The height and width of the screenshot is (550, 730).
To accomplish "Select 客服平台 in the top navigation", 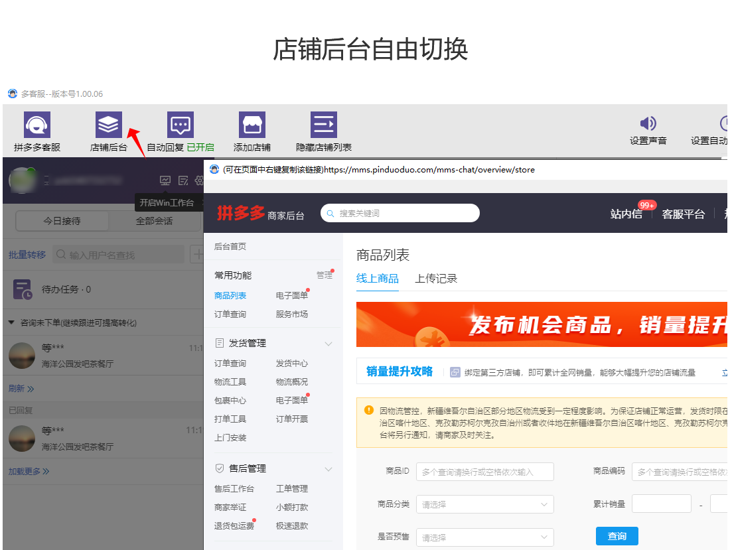I will 683,214.
